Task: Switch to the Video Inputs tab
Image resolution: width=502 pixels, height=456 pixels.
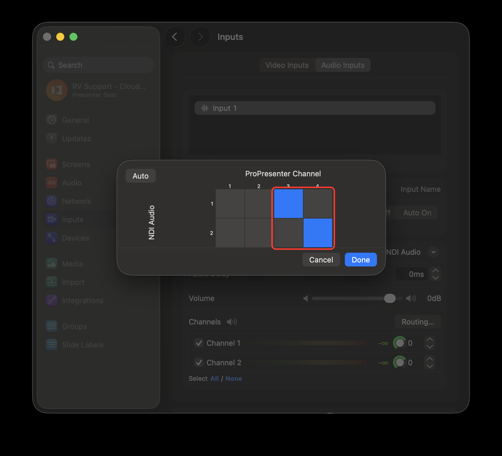Action: (287, 65)
